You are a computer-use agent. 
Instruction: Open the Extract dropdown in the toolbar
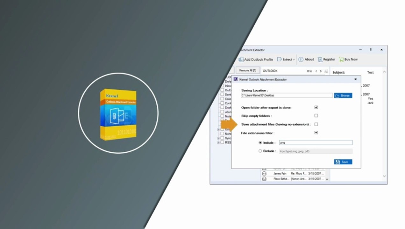click(286, 59)
